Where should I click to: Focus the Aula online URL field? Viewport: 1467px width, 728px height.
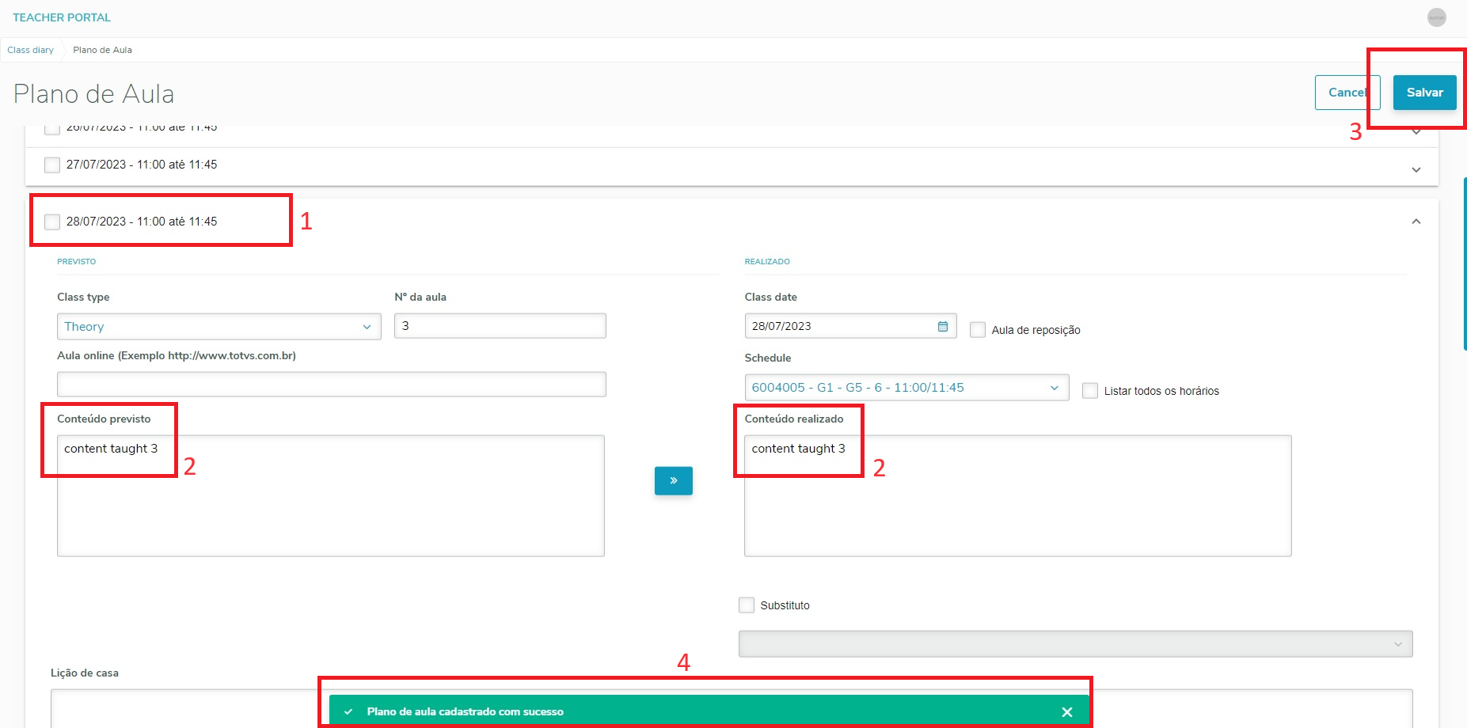coord(332,385)
